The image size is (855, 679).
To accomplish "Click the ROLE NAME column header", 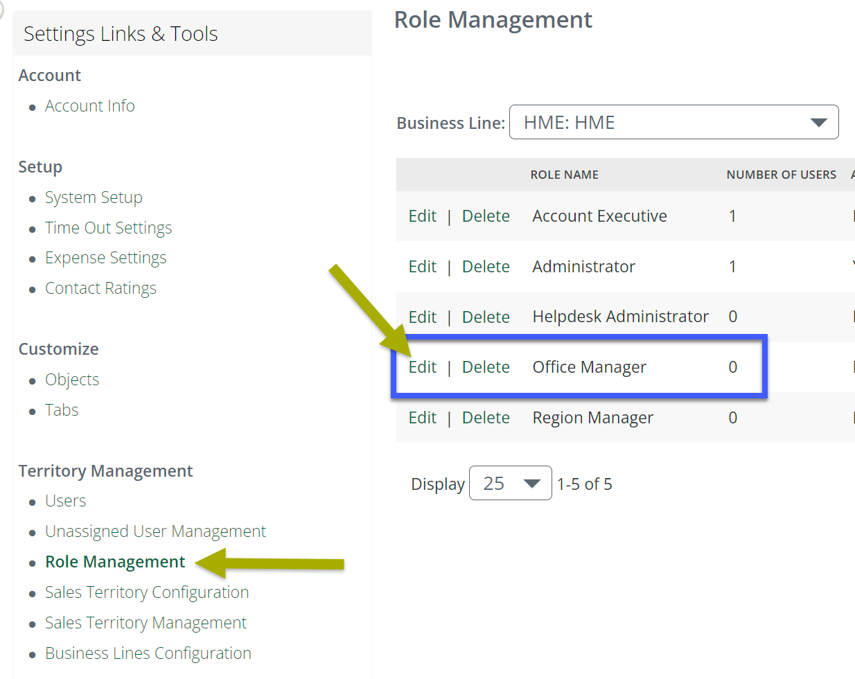I will [565, 175].
